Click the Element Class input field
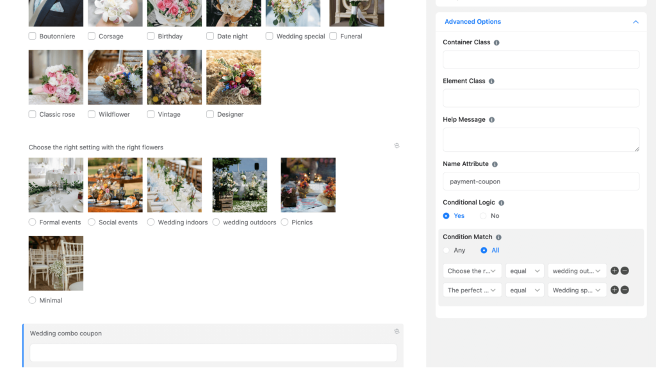The height and width of the screenshot is (368, 656). click(x=541, y=98)
